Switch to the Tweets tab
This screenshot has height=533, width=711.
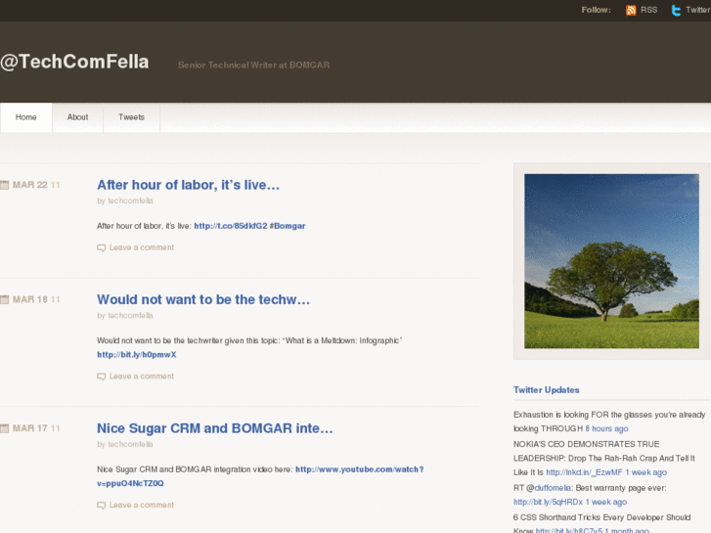131,117
